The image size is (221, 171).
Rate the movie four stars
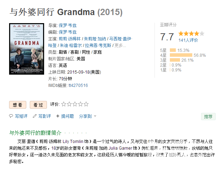[x=80, y=104]
